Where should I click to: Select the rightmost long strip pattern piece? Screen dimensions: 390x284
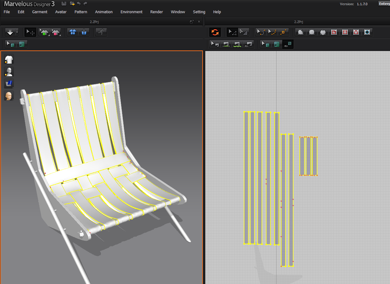[291, 200]
